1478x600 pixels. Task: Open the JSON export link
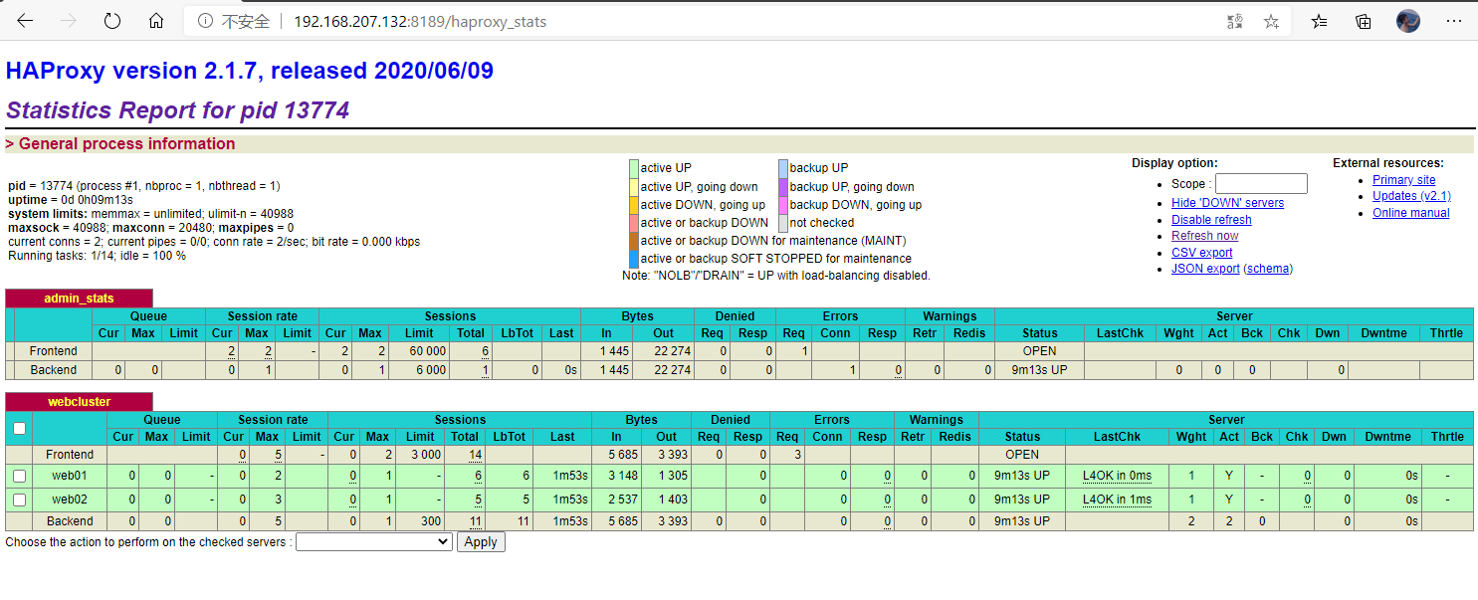tap(1205, 269)
